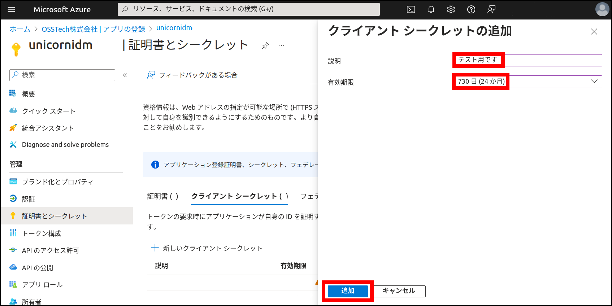Open the フェデレーション tab at the edge

[309, 196]
